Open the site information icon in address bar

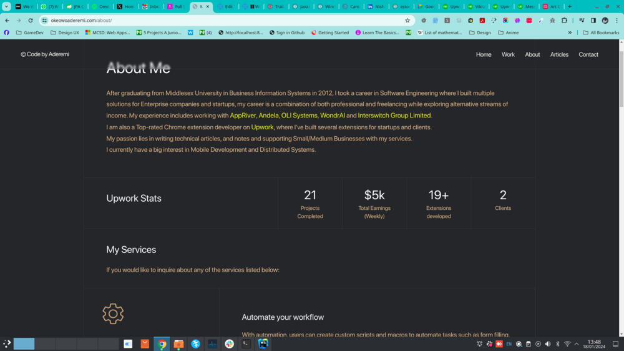44,21
